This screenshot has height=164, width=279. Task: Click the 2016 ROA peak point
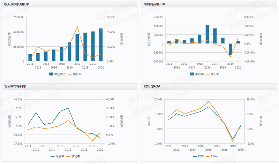coord(209,101)
